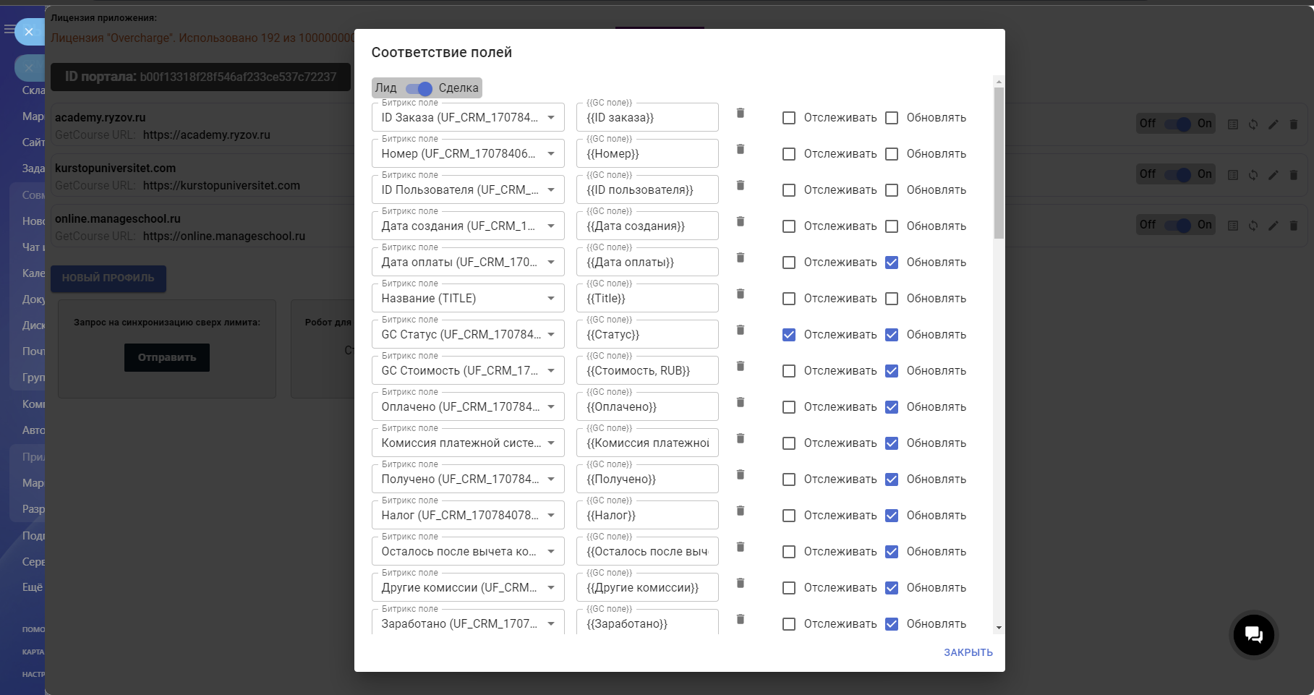Click the ЗАКРЫТЬ button
This screenshot has width=1314, height=695.
pyautogui.click(x=968, y=652)
